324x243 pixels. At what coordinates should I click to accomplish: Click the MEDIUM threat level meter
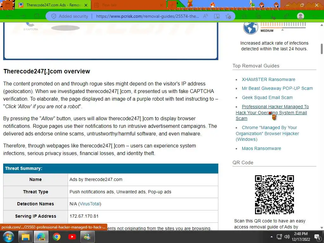(x=283, y=27)
